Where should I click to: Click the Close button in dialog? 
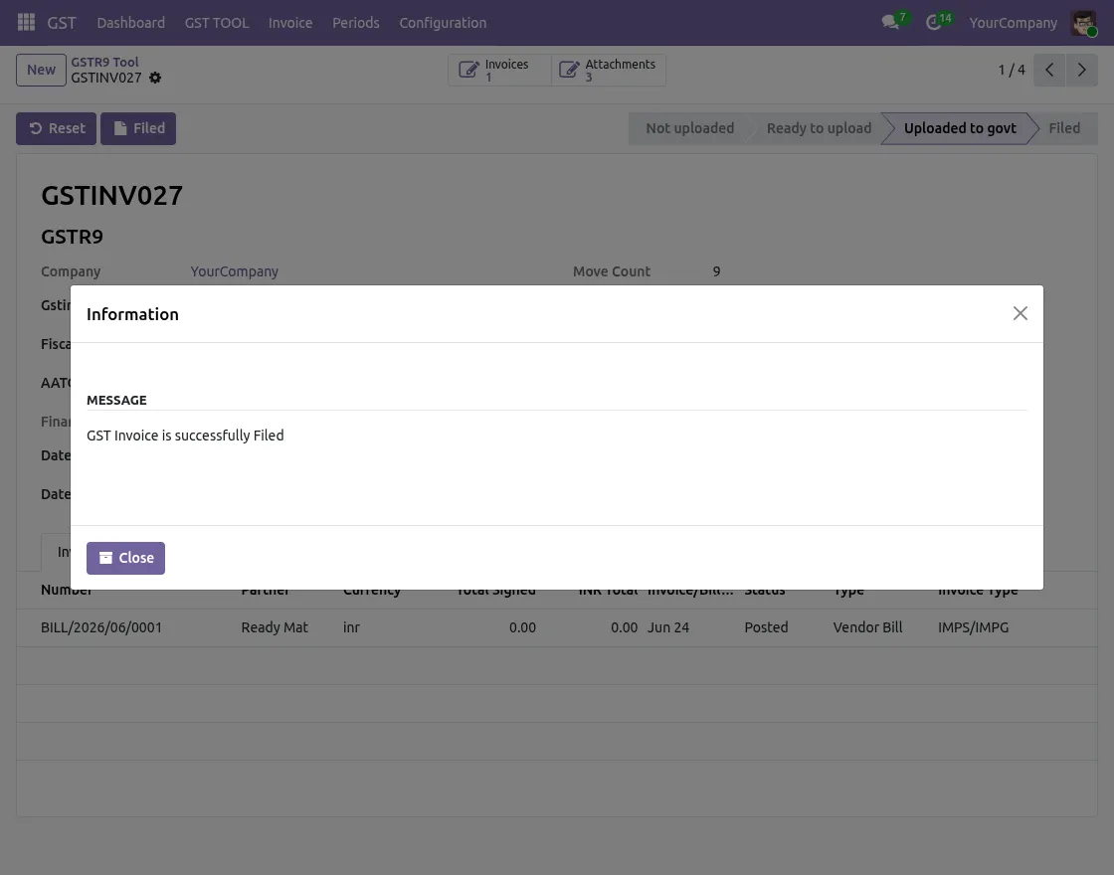[125, 558]
